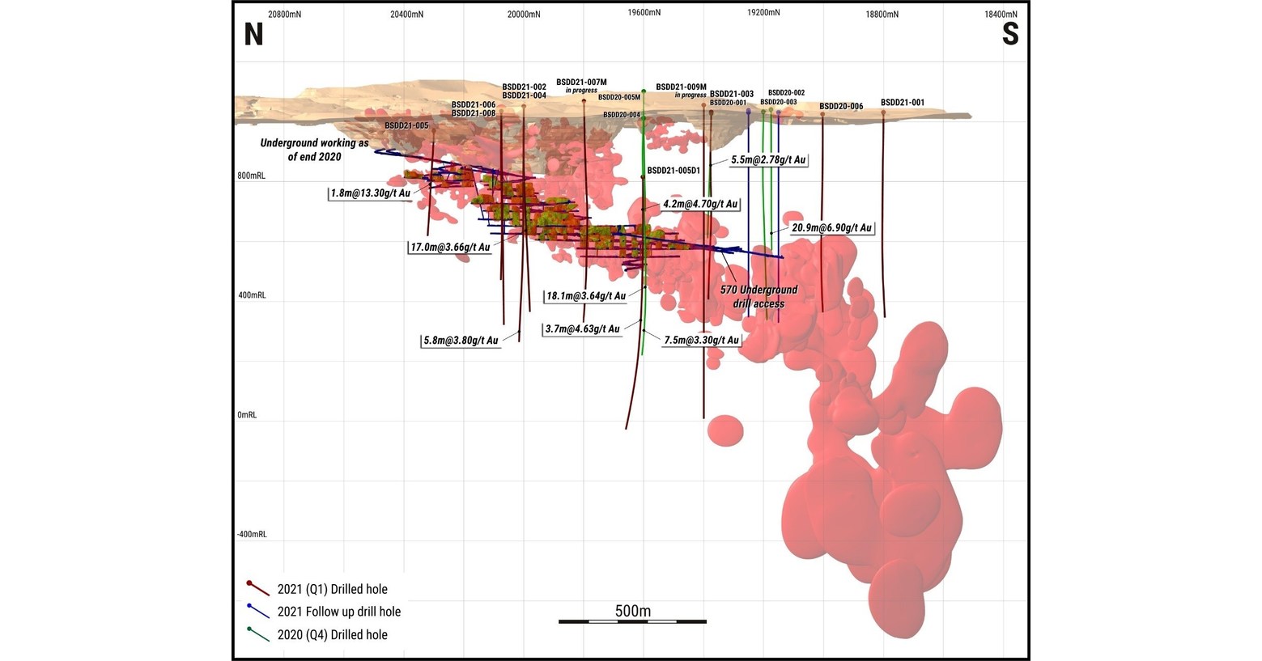Click the 500m scale bar

631,621
